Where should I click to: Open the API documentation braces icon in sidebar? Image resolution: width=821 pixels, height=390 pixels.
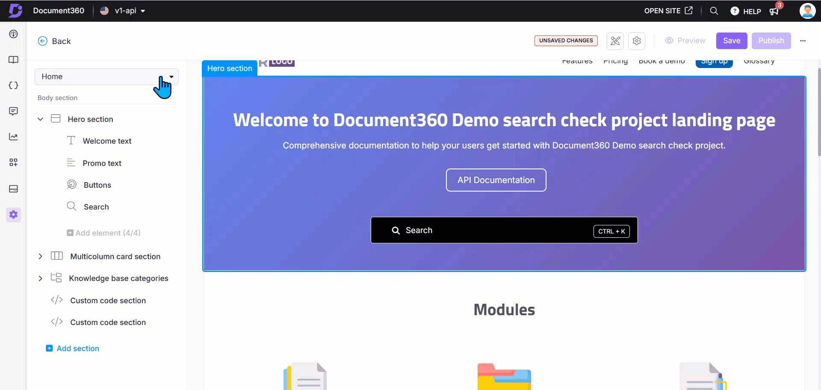click(x=13, y=85)
